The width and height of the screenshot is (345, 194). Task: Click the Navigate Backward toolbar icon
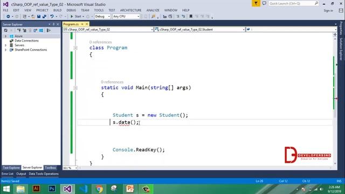tap(8, 17)
